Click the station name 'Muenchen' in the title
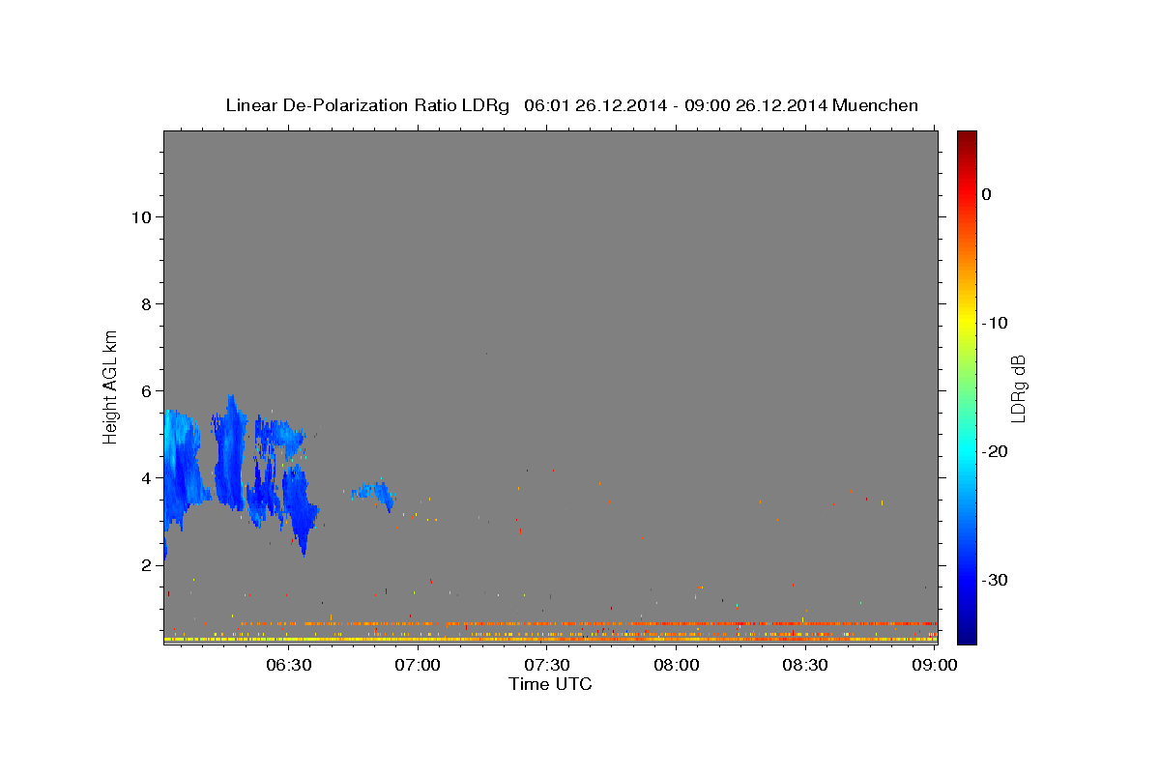Image resolution: width=1160 pixels, height=773 pixels. tap(876, 105)
